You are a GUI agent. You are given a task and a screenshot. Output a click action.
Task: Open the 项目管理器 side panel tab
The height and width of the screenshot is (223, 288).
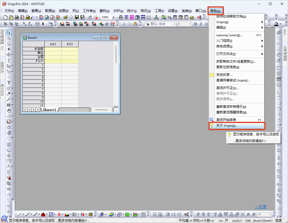[x=2, y=39]
